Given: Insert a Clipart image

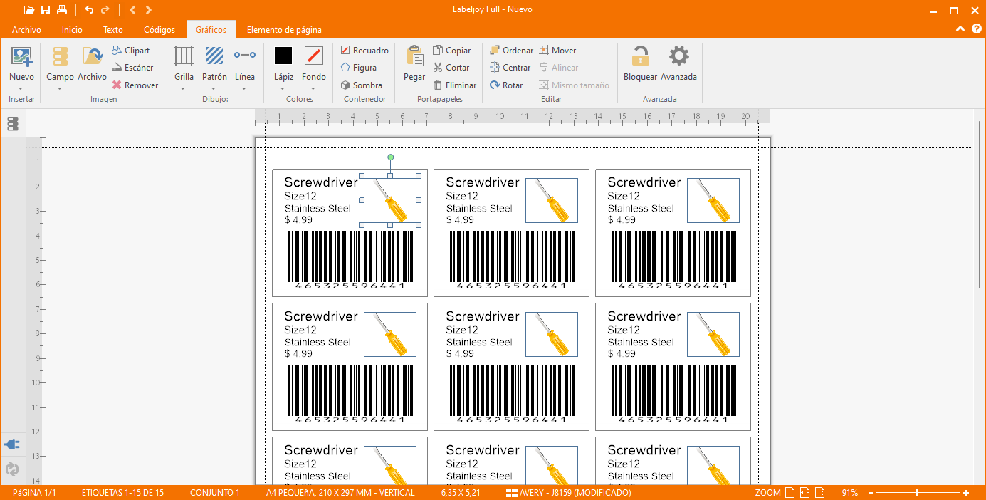Looking at the screenshot, I should [x=130, y=51].
